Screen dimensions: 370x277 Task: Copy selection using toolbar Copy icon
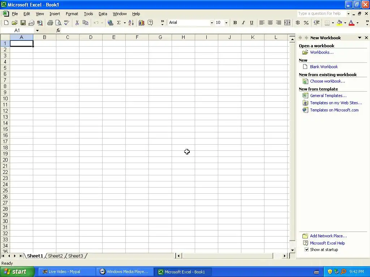coord(85,23)
